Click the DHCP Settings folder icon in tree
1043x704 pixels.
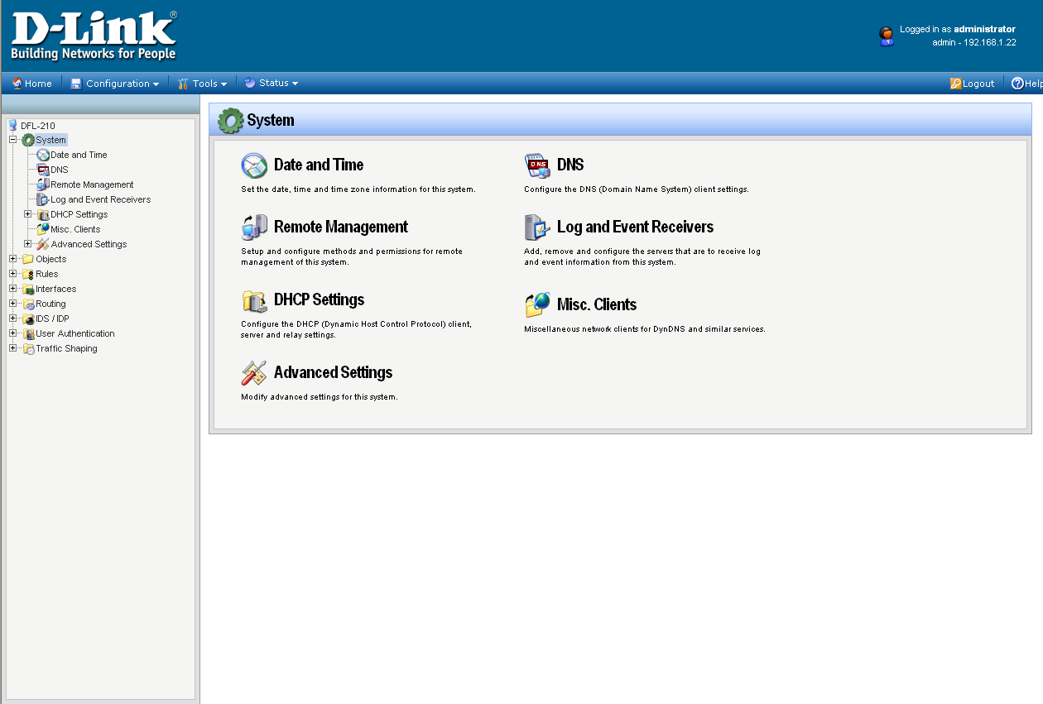43,214
